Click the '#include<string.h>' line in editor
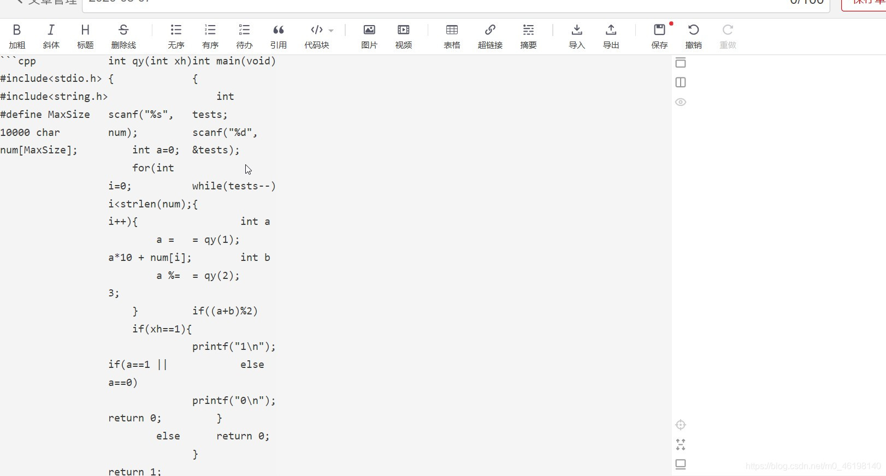This screenshot has height=476, width=886. pyautogui.click(x=54, y=97)
